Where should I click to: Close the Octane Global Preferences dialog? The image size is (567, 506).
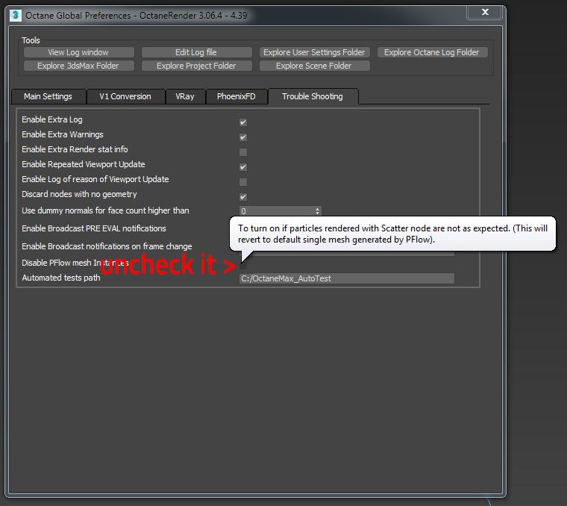pyautogui.click(x=484, y=12)
